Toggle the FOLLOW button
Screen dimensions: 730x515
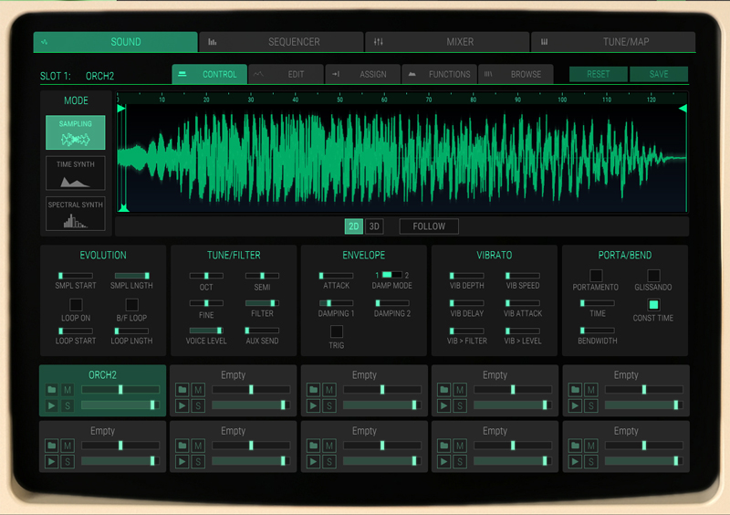pyautogui.click(x=429, y=226)
